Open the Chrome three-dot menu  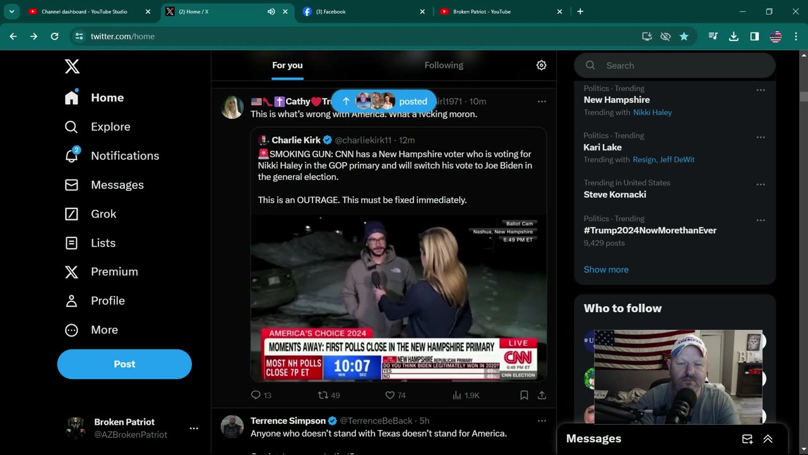click(x=795, y=37)
